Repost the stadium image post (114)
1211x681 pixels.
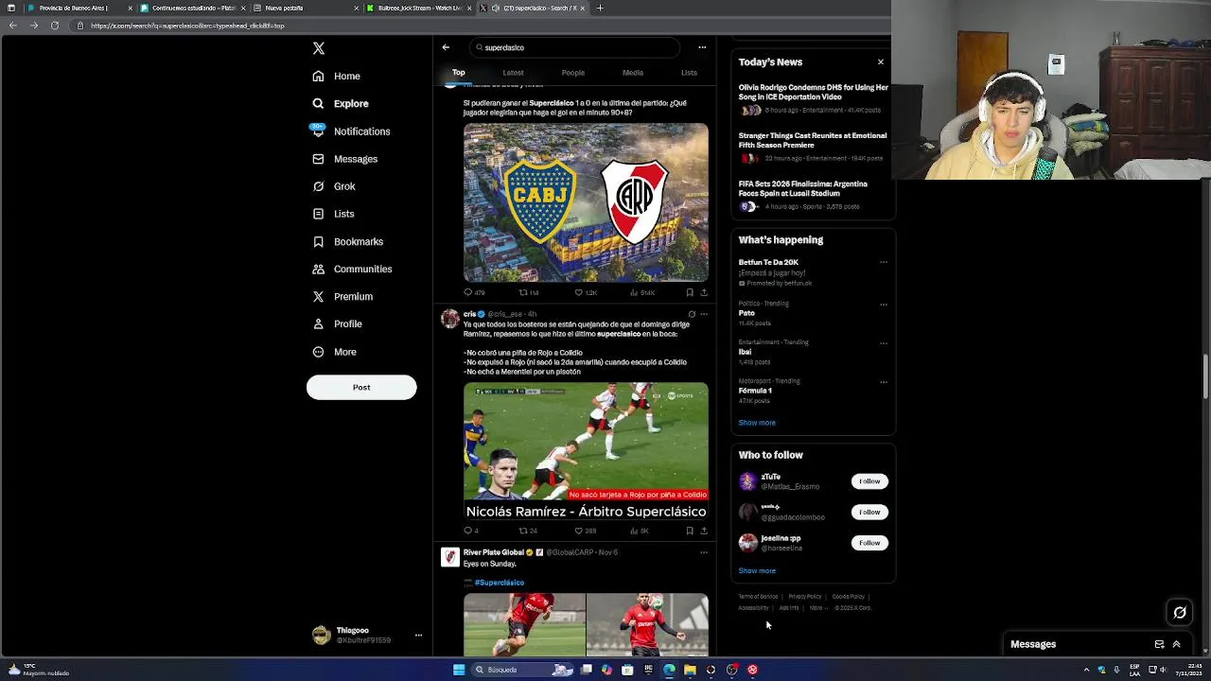[529, 292]
